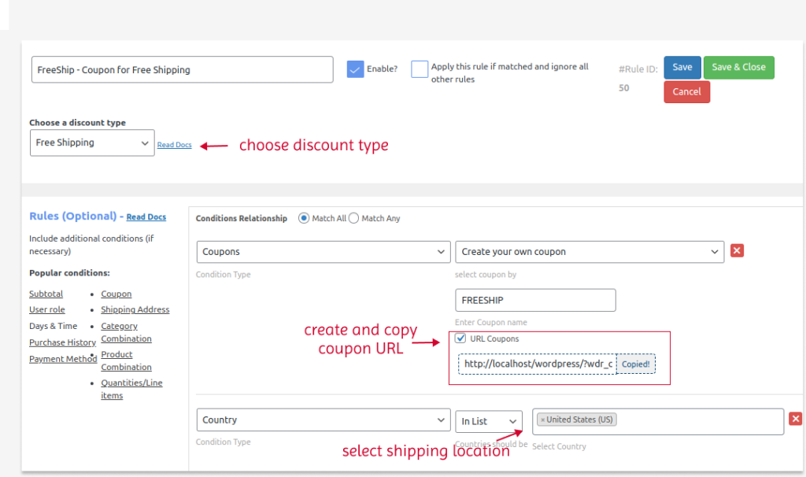Click the Copied! button beside the coupon URL
Image resolution: width=806 pixels, height=477 pixels.
635,364
